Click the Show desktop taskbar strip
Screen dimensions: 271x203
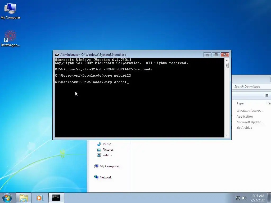click(269, 198)
